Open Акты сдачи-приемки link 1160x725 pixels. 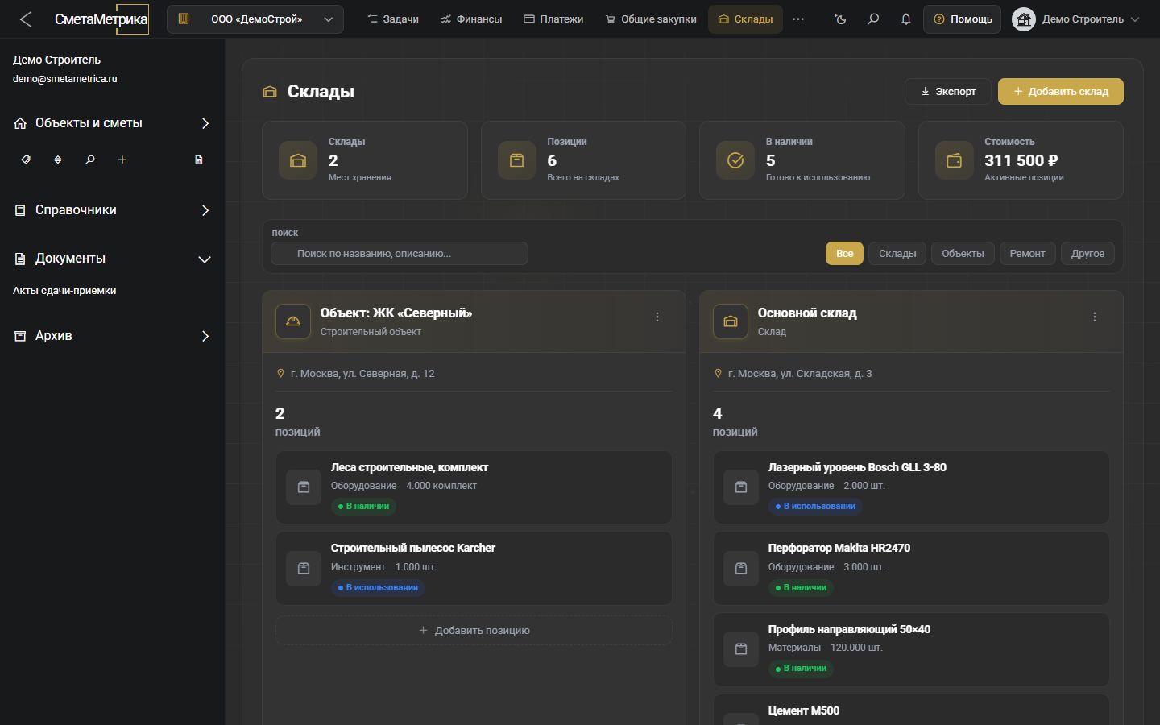tap(64, 291)
